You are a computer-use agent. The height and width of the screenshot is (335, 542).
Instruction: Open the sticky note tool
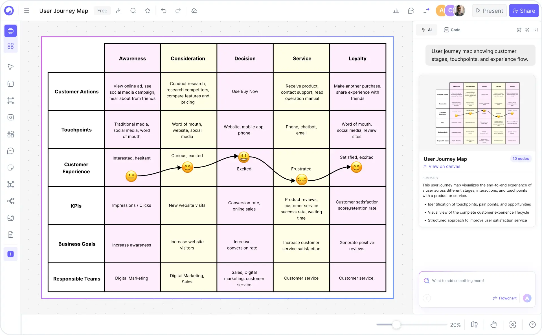(x=10, y=167)
